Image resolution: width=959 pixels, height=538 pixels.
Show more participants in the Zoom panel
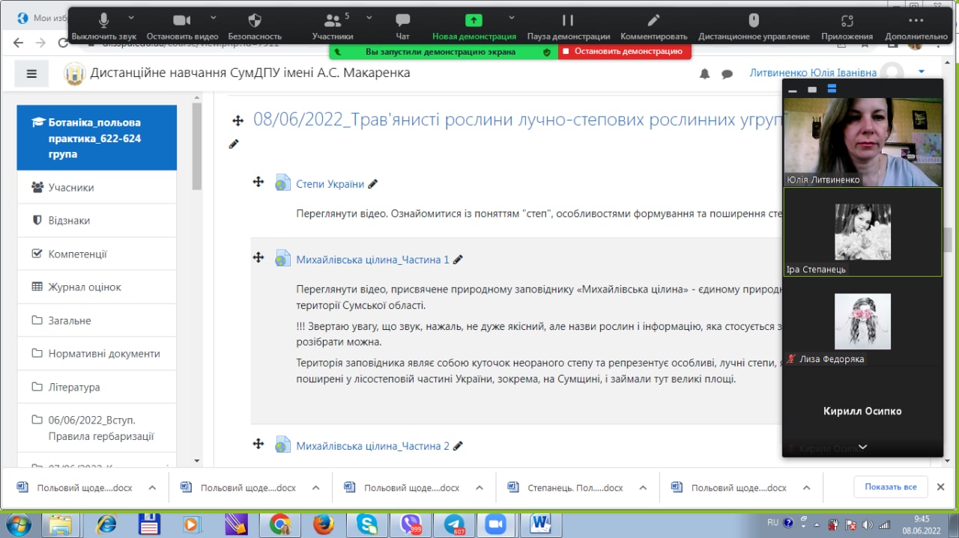(862, 447)
